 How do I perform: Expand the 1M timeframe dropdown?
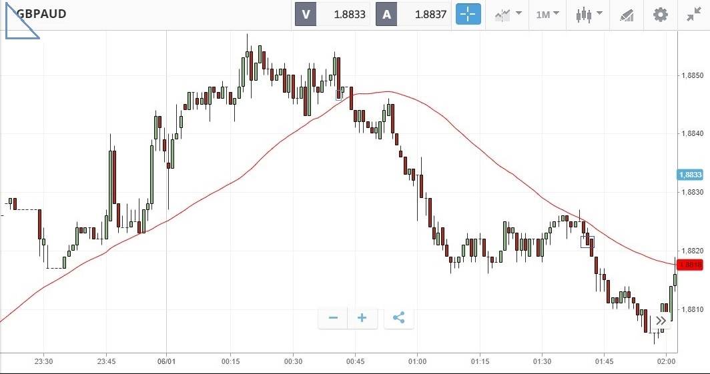pos(547,14)
